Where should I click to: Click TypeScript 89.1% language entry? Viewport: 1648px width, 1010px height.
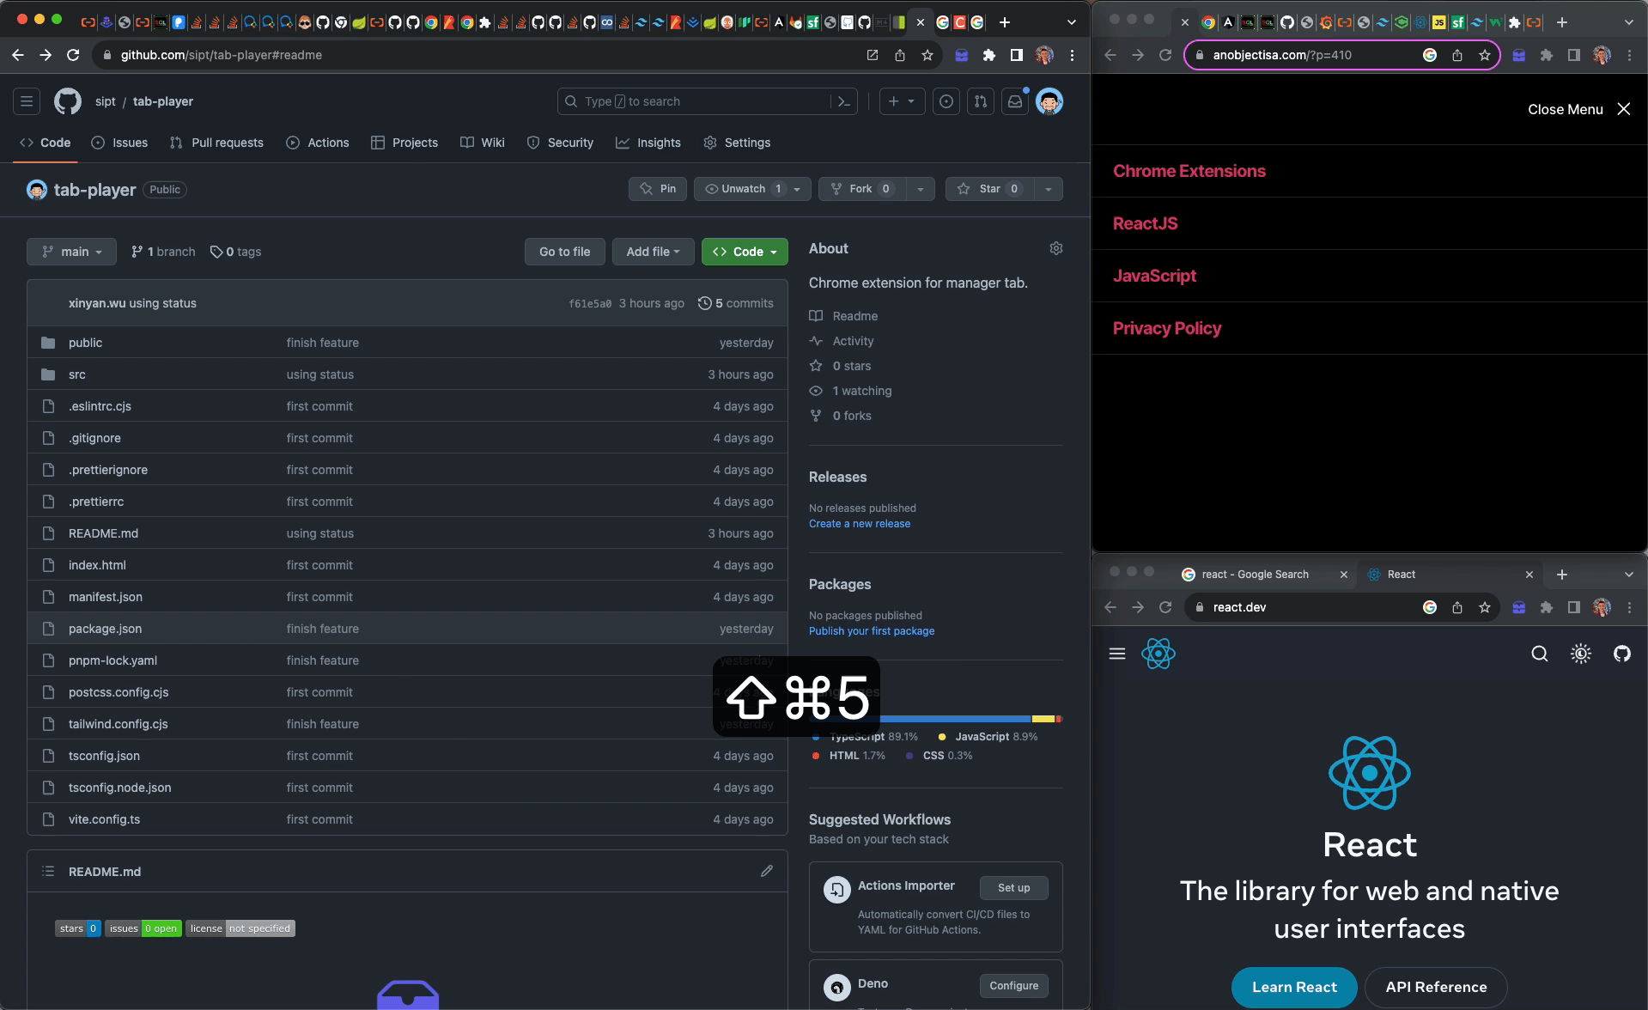click(865, 737)
